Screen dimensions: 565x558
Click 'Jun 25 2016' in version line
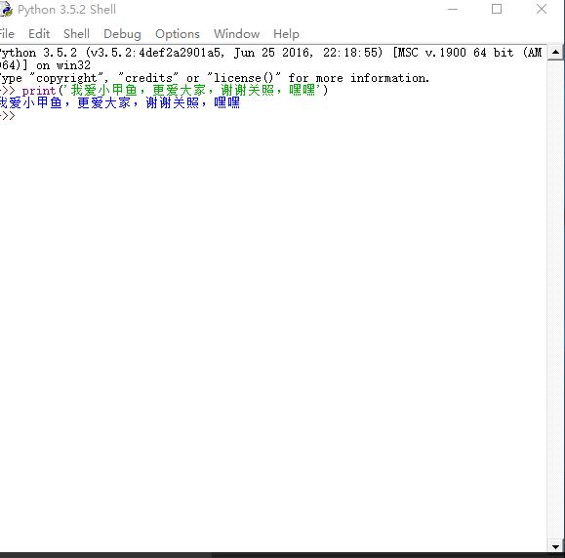pyautogui.click(x=271, y=53)
